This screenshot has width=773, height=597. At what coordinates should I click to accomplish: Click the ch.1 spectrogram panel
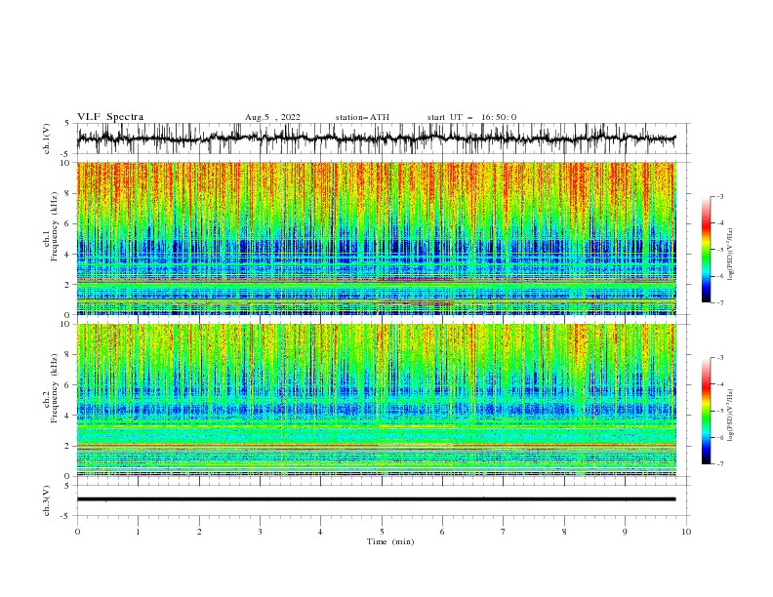tap(376, 238)
